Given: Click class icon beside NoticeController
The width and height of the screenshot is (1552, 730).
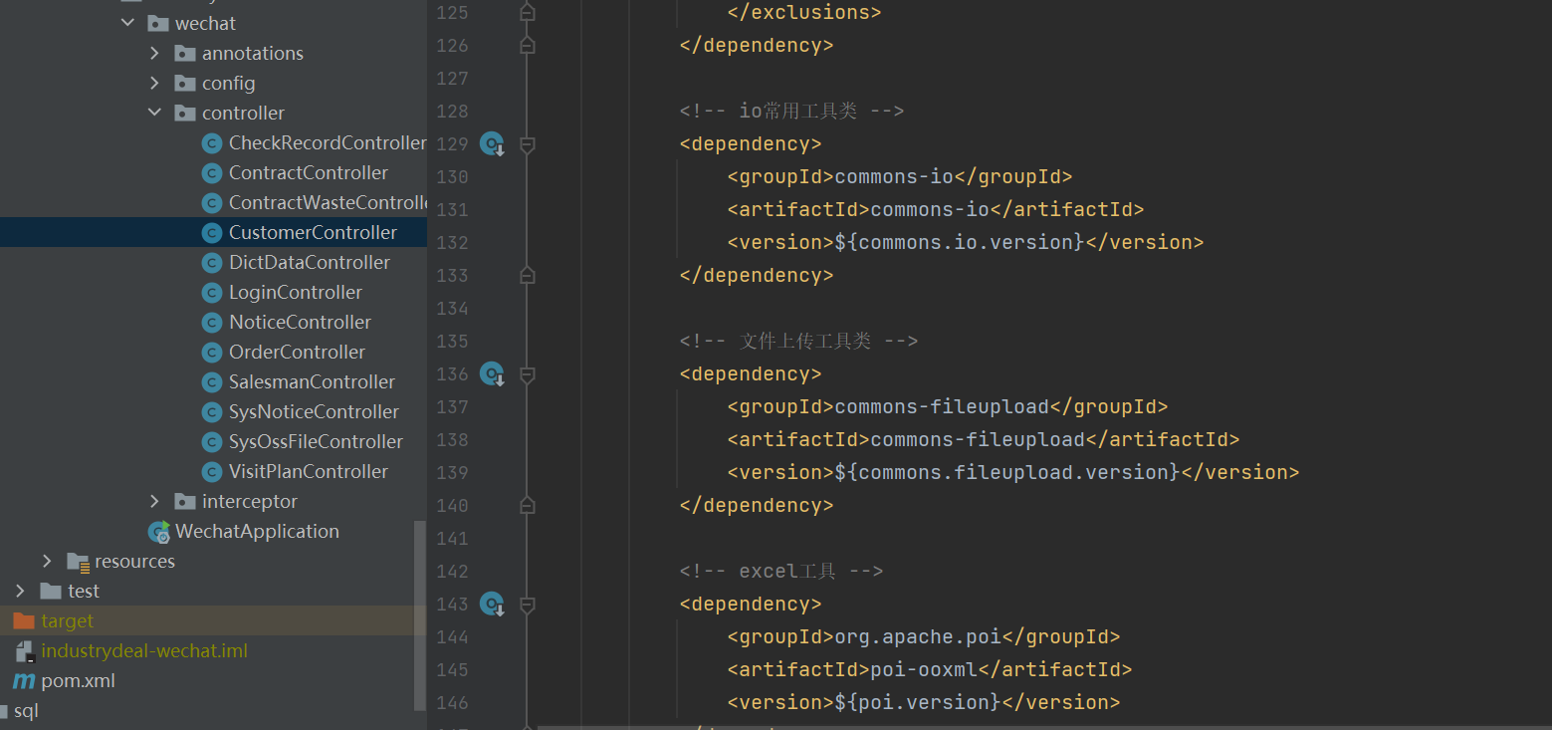Looking at the screenshot, I should (x=211, y=322).
